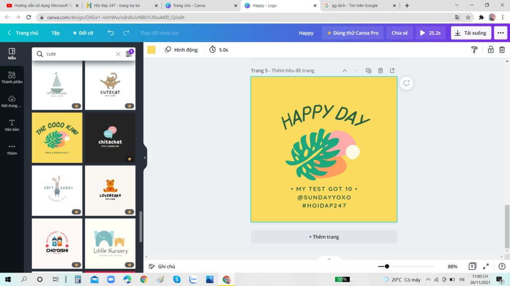This screenshot has width=510, height=286.
Task: Open the Văn bản text panel
Action: click(12, 125)
